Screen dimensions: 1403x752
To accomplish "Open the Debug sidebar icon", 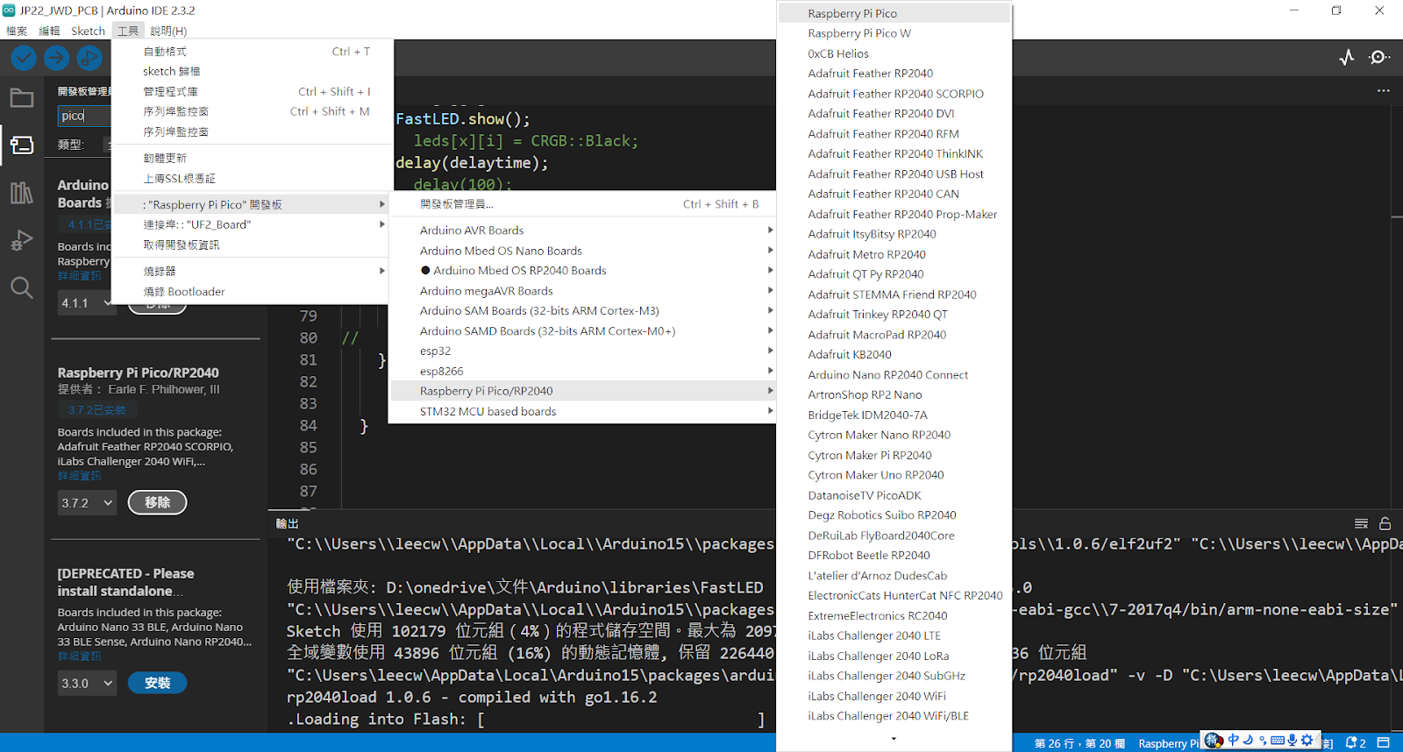I will pyautogui.click(x=22, y=240).
